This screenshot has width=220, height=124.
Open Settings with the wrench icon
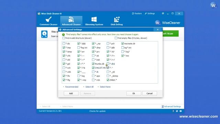150,13
